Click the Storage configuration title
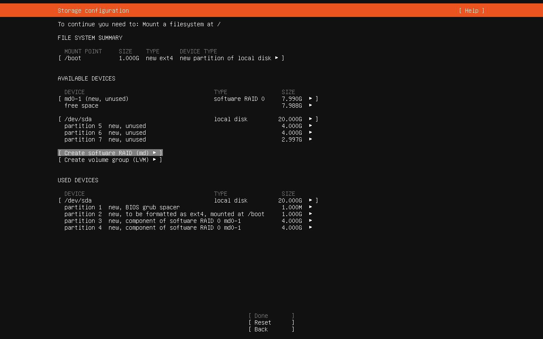This screenshot has width=543, height=339. pyautogui.click(x=93, y=11)
